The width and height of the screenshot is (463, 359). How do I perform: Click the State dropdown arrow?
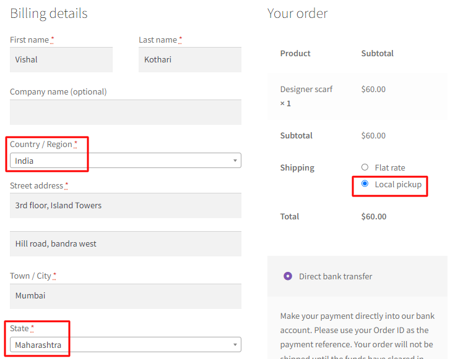(235, 345)
